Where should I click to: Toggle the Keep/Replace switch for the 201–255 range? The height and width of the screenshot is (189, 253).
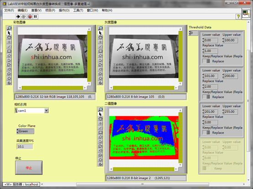point(206,132)
